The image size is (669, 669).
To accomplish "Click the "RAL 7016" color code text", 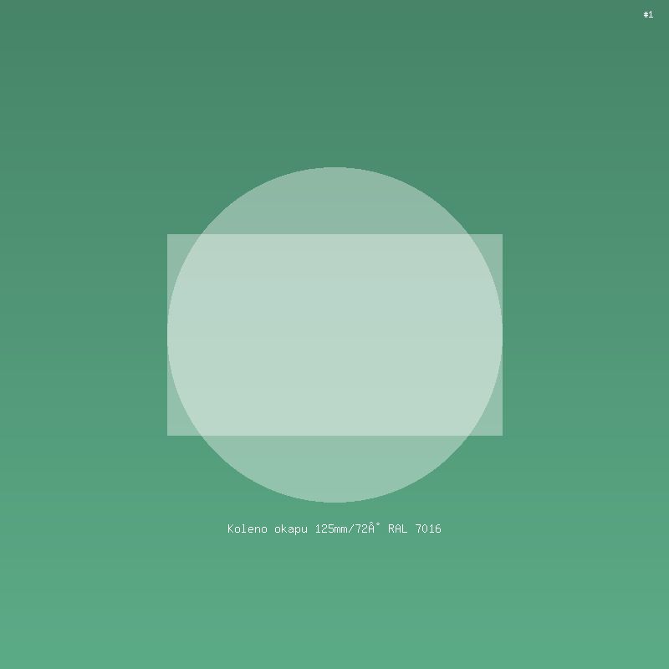I will [x=415, y=529].
